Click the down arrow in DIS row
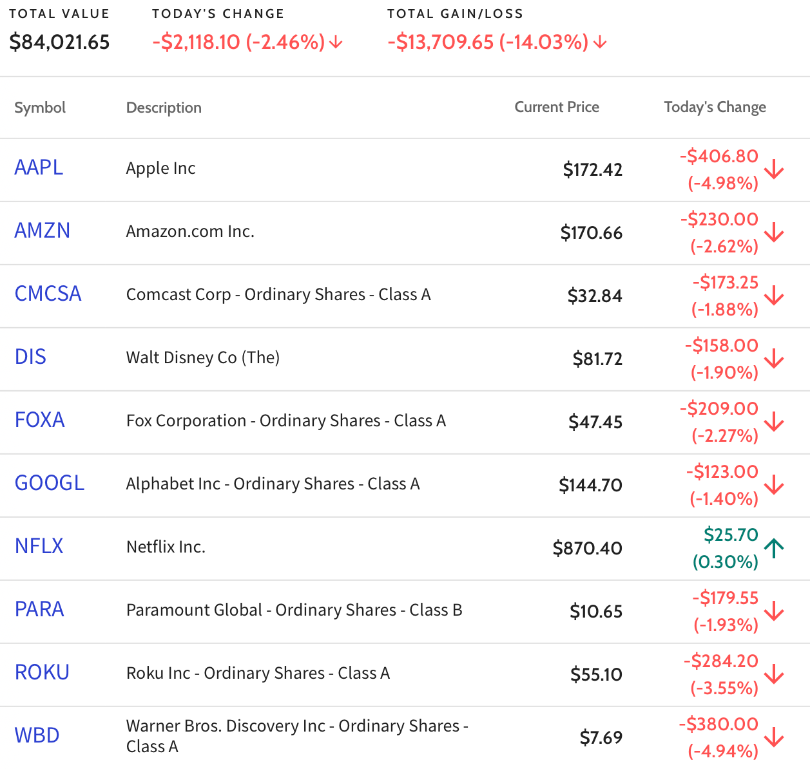 774,359
